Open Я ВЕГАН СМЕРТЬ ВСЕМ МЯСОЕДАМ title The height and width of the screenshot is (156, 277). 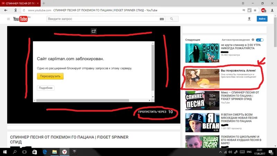point(239,118)
